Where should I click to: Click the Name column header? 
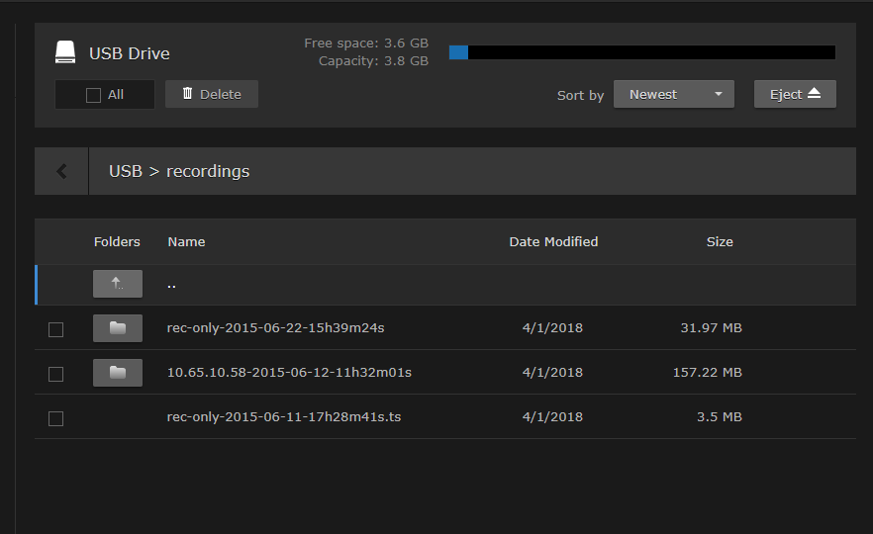coord(186,241)
